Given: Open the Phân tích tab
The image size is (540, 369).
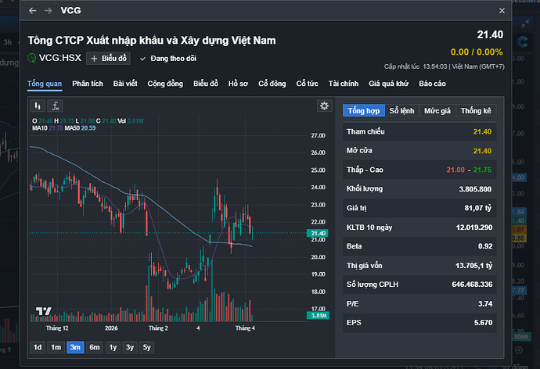Looking at the screenshot, I should point(88,84).
